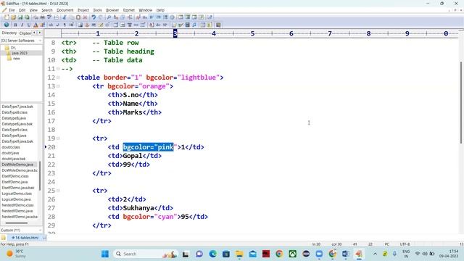Click the file list vertical scrollbar
Screen dimensions: 464x261
click(40, 176)
